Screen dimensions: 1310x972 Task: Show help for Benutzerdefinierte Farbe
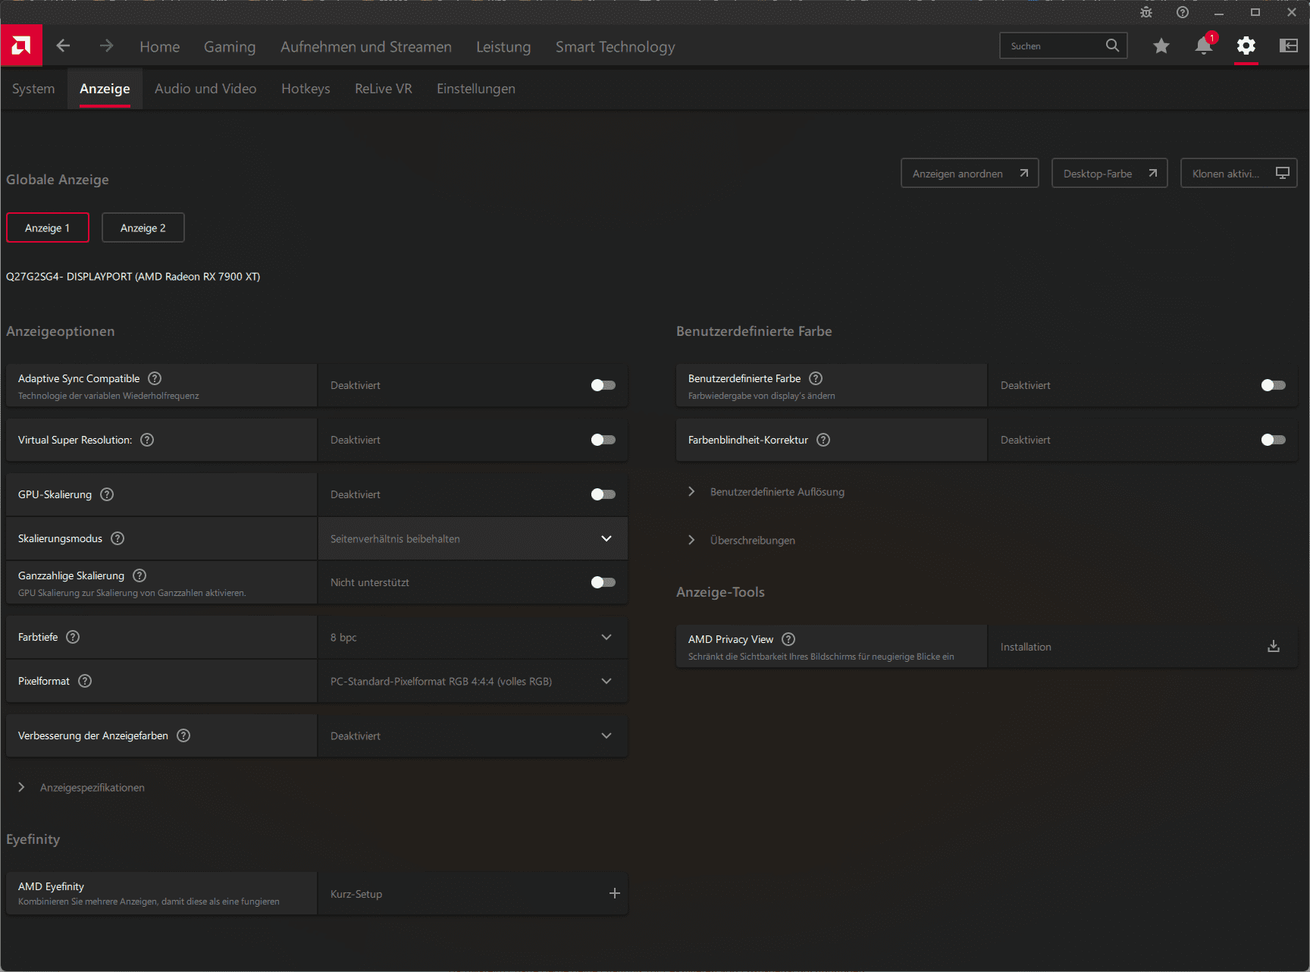(816, 378)
